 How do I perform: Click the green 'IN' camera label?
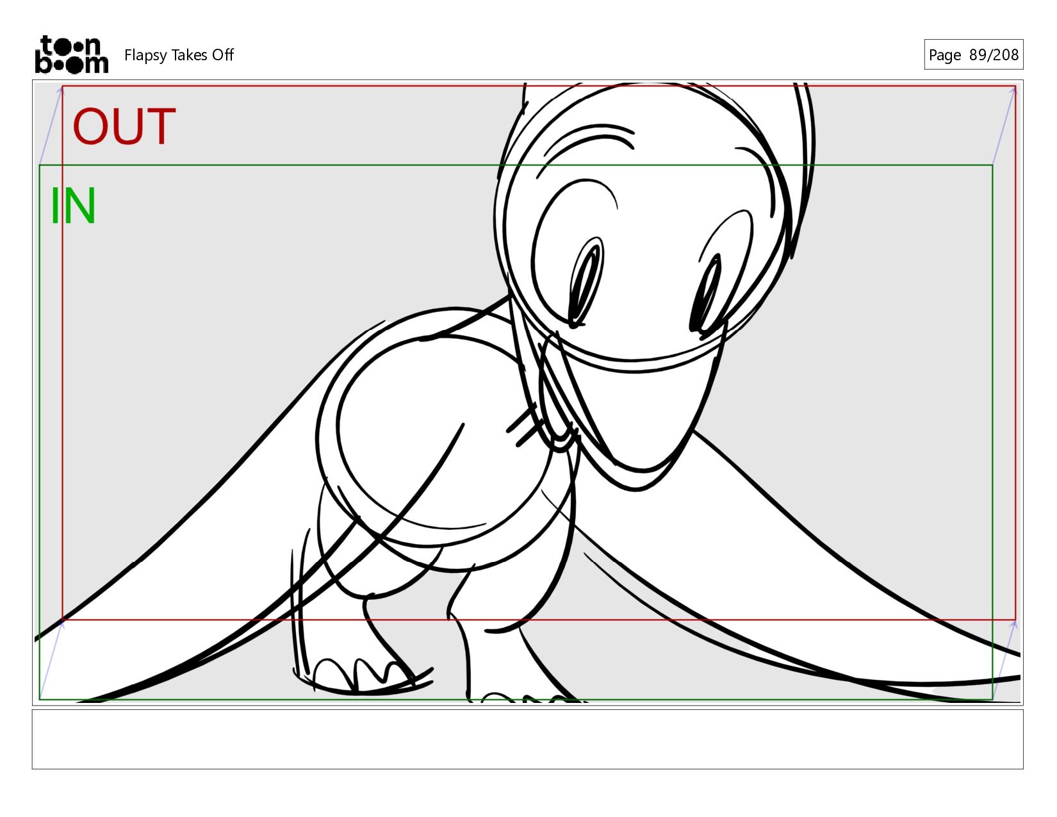coord(73,206)
